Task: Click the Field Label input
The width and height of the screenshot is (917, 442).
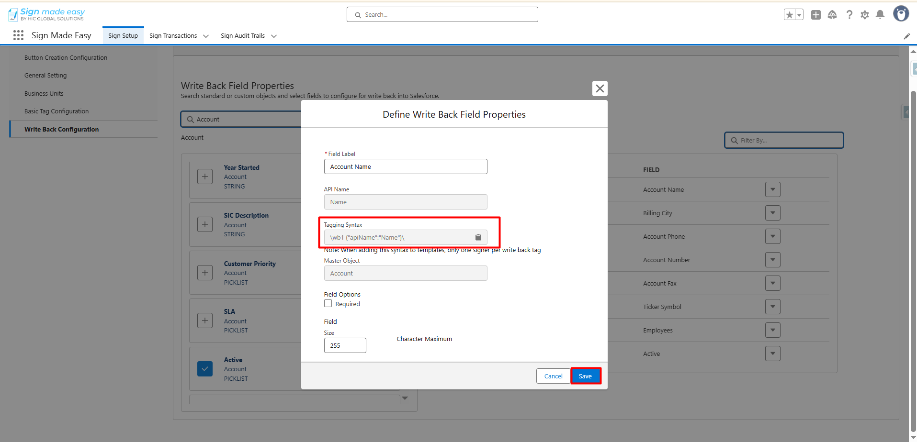Action: (405, 167)
